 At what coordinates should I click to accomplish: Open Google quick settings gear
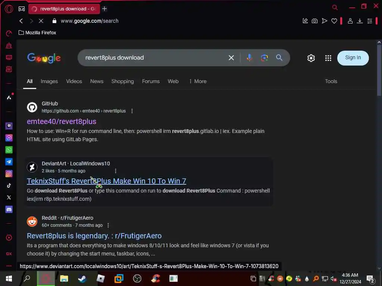pyautogui.click(x=311, y=58)
